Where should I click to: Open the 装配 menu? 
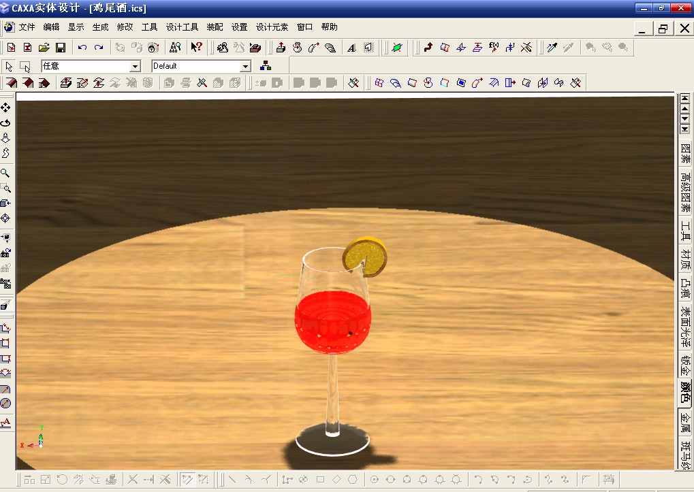[x=215, y=27]
